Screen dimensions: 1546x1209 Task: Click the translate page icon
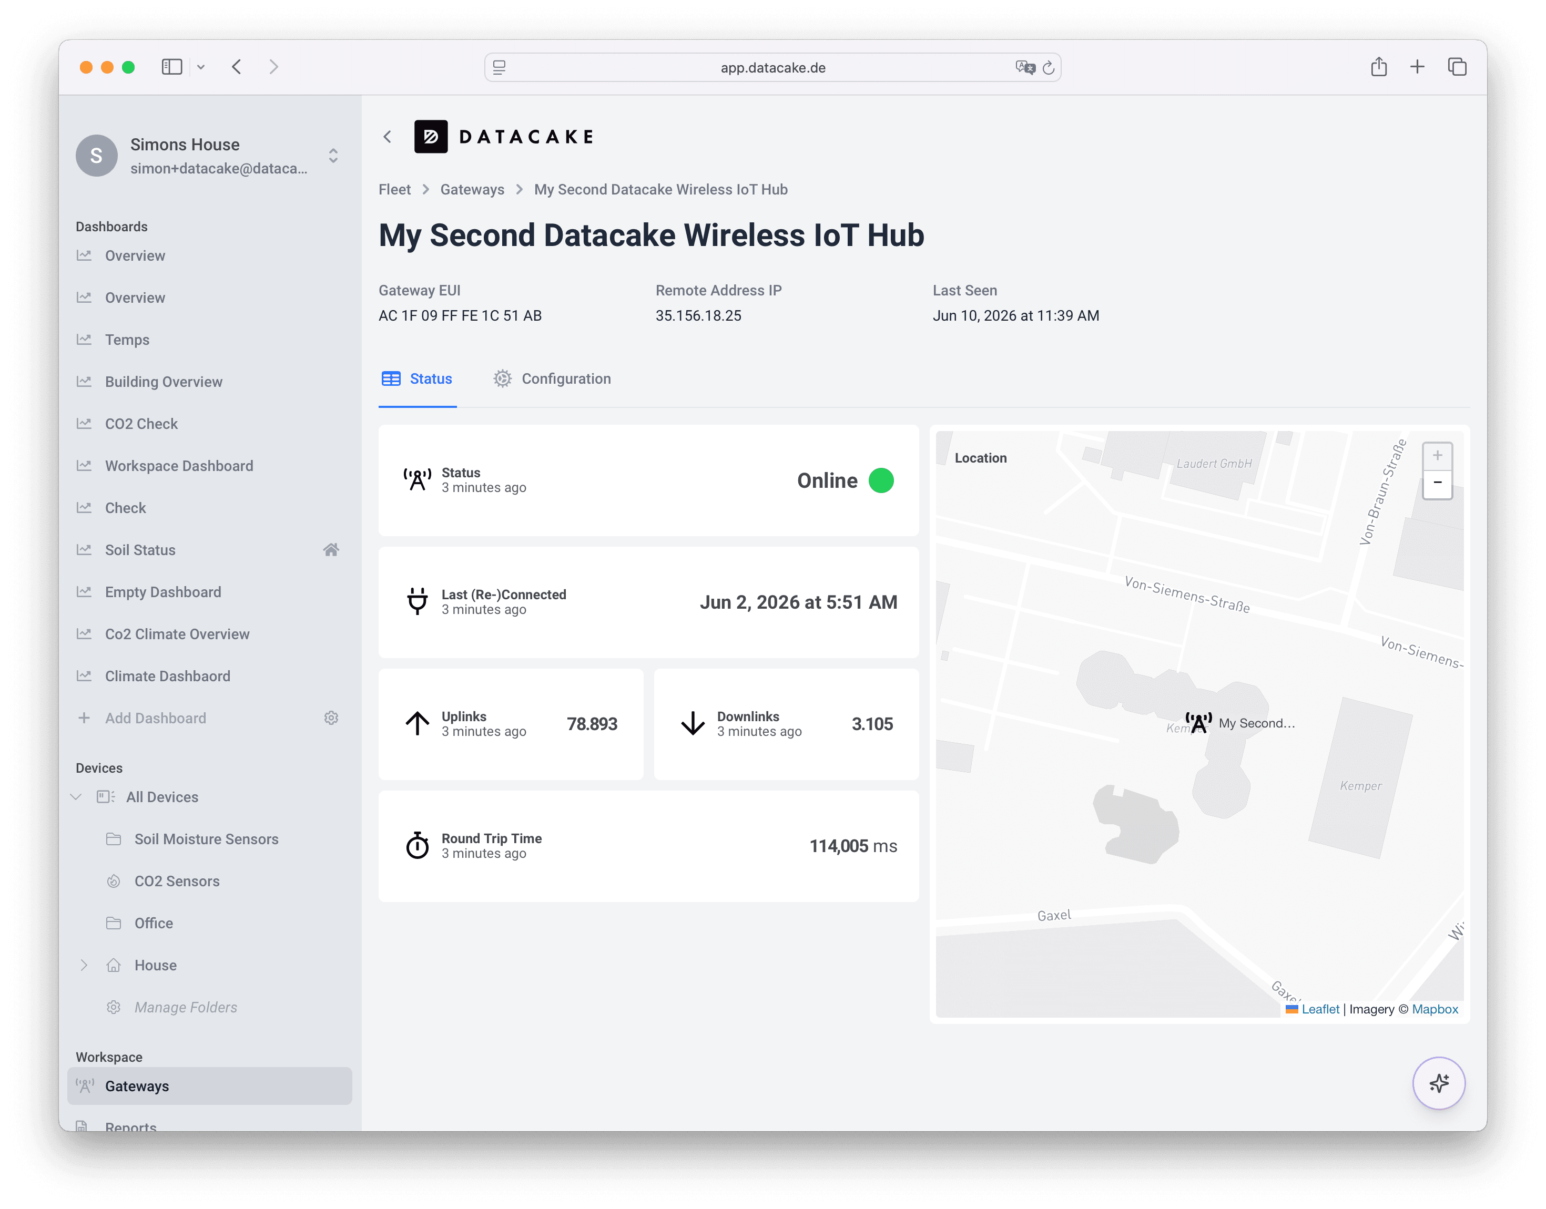tap(1025, 67)
